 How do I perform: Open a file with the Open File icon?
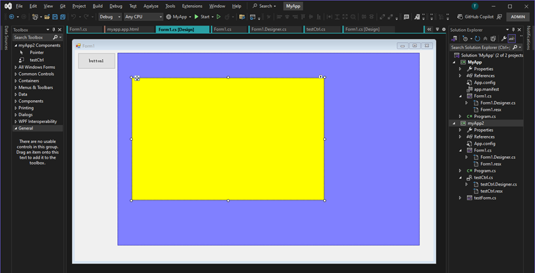47,17
